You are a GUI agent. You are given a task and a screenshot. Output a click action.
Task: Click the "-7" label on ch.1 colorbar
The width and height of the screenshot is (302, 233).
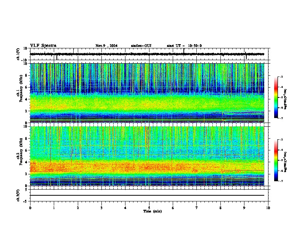(281, 118)
